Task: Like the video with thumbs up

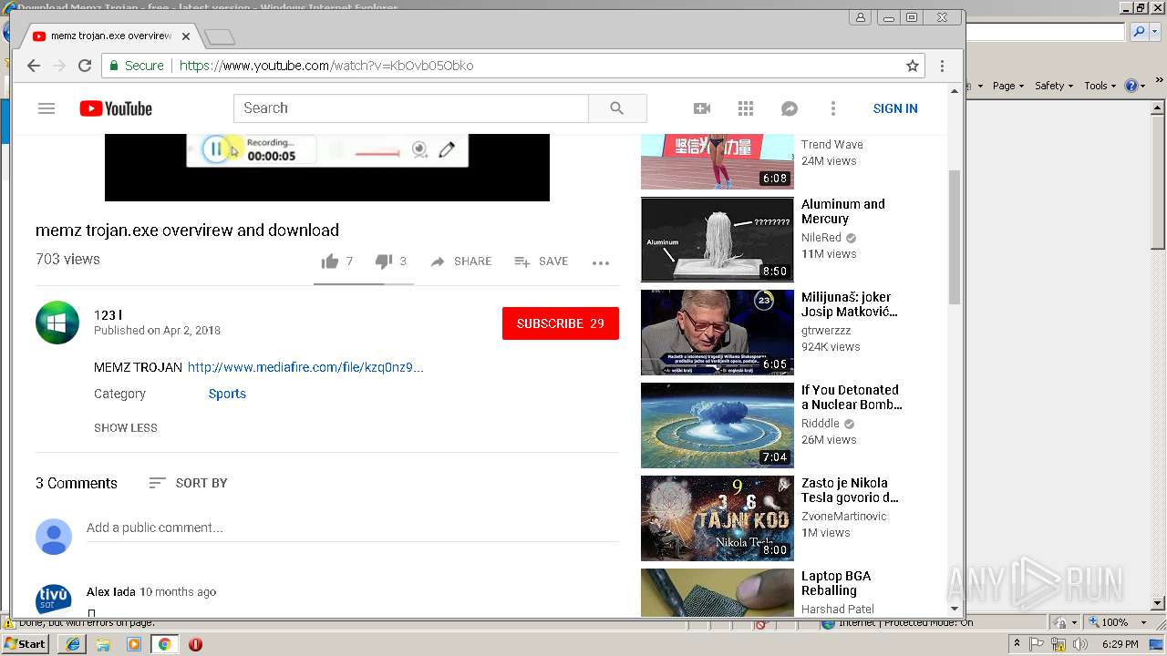Action: pyautogui.click(x=330, y=261)
